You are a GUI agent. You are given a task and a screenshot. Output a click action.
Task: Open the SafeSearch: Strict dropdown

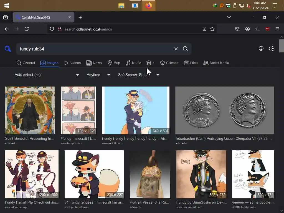(x=139, y=75)
